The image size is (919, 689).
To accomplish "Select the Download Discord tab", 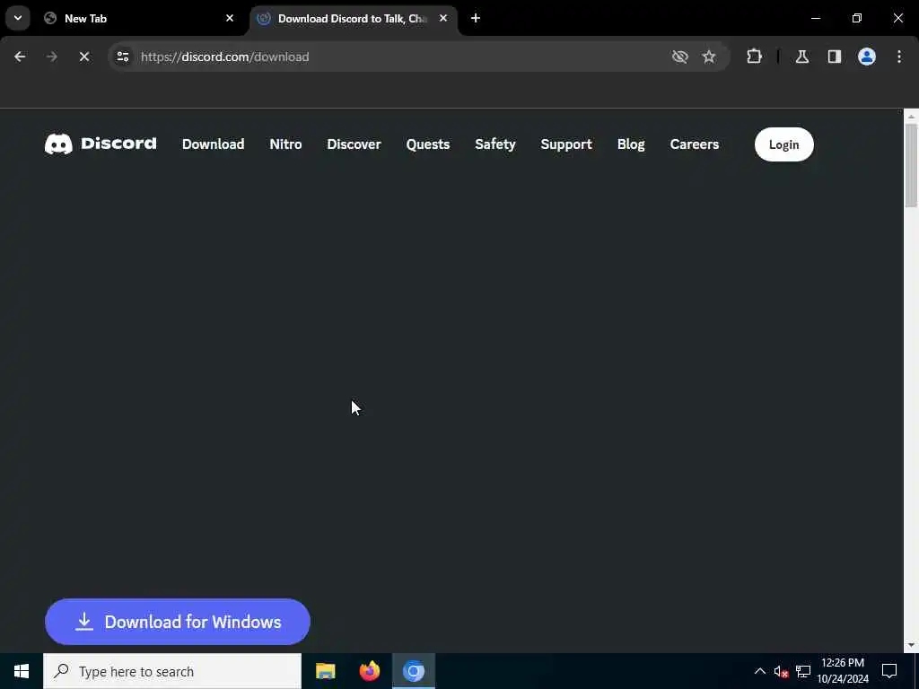I will pyautogui.click(x=352, y=18).
